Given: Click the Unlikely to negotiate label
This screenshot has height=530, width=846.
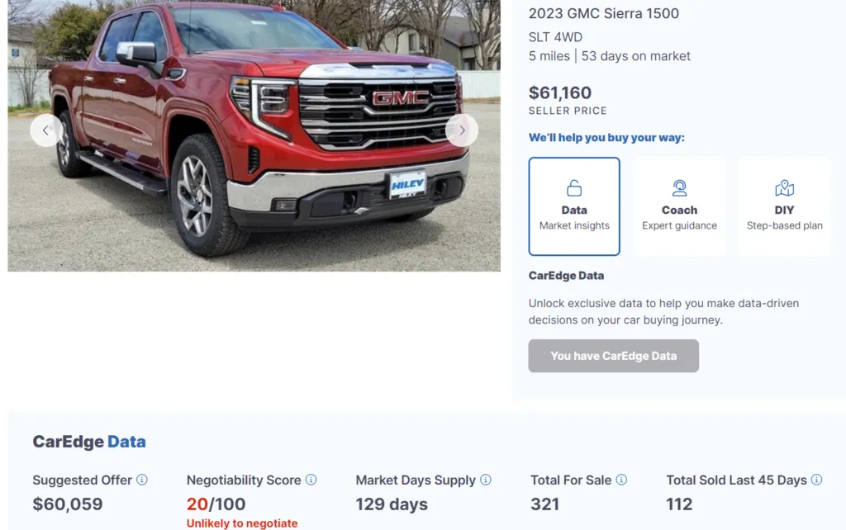Looking at the screenshot, I should tap(241, 523).
